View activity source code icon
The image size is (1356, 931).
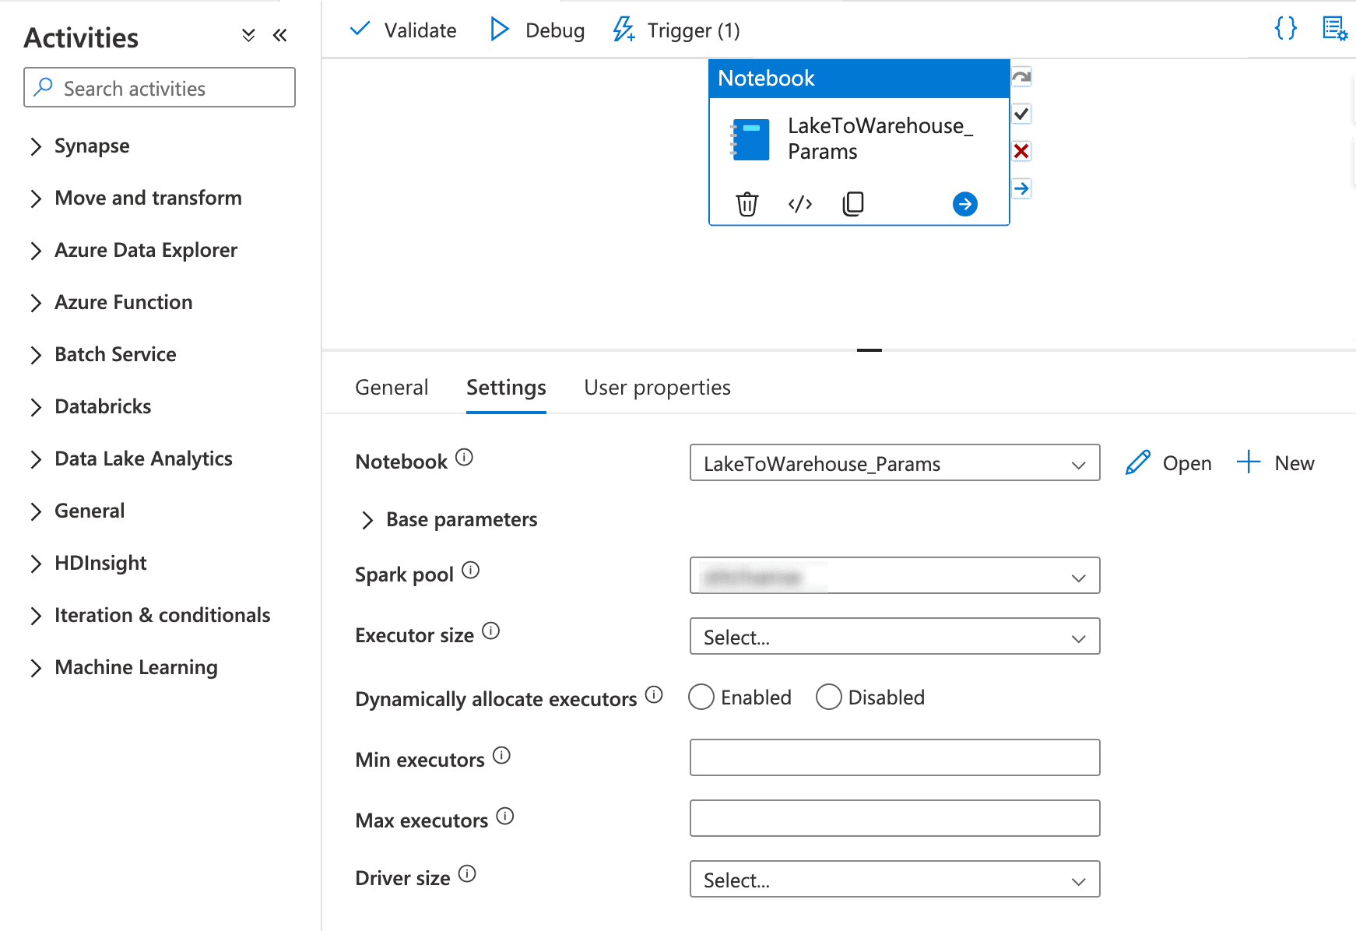800,204
